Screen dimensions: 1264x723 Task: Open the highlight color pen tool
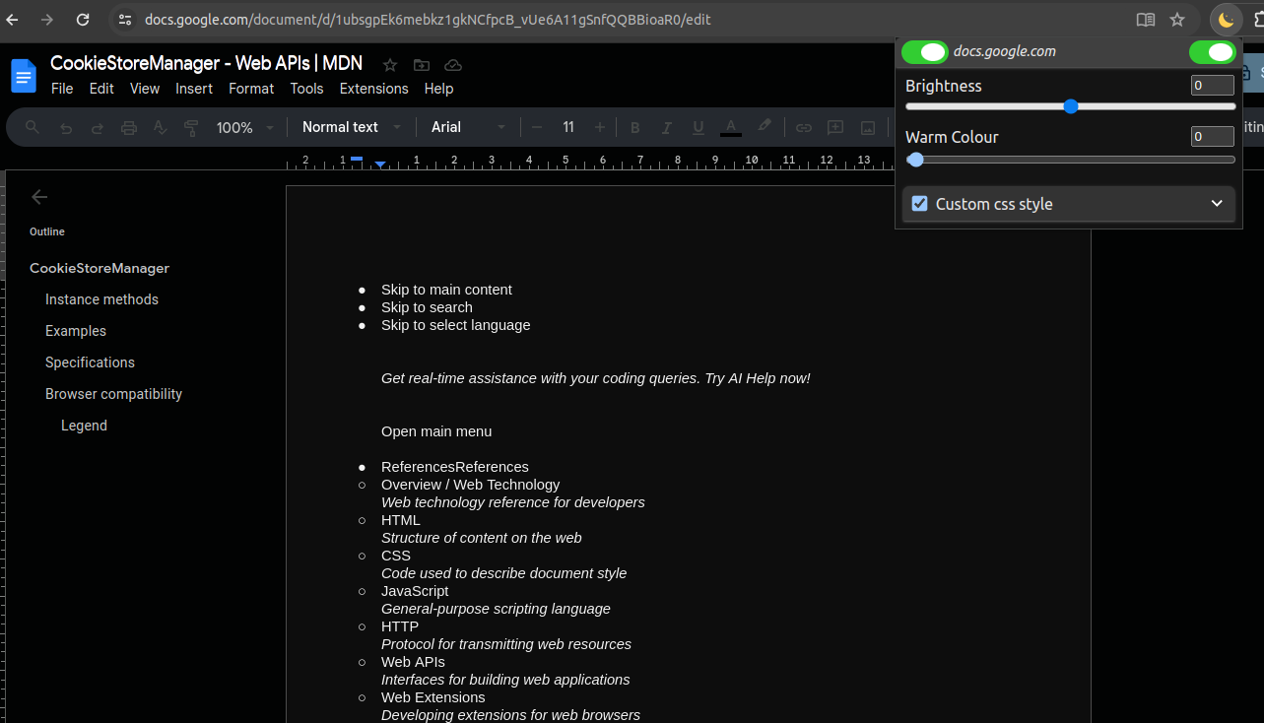pos(764,126)
